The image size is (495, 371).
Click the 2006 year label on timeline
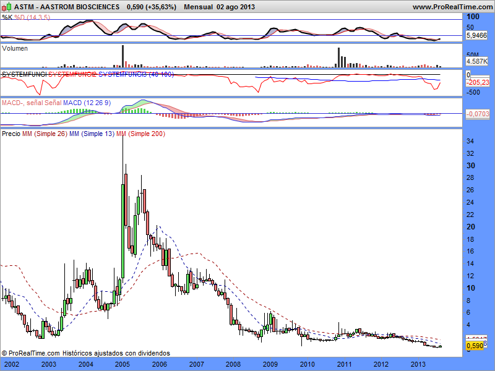pos(160,364)
